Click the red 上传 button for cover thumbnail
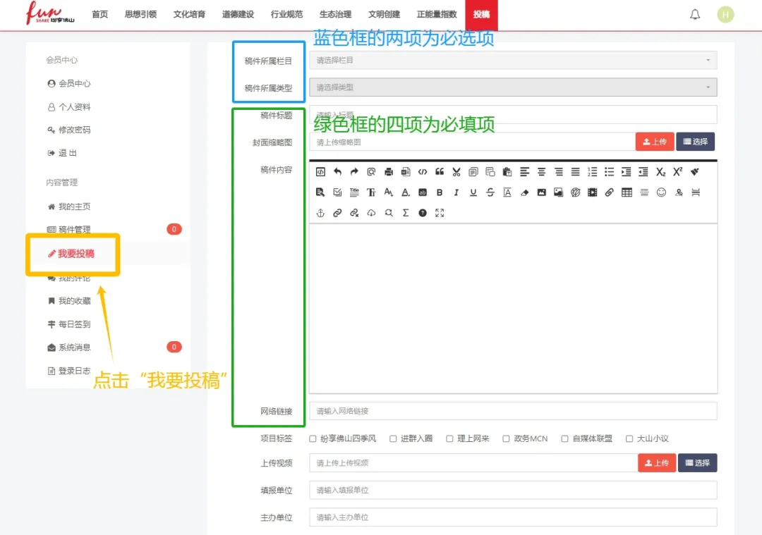 point(655,142)
